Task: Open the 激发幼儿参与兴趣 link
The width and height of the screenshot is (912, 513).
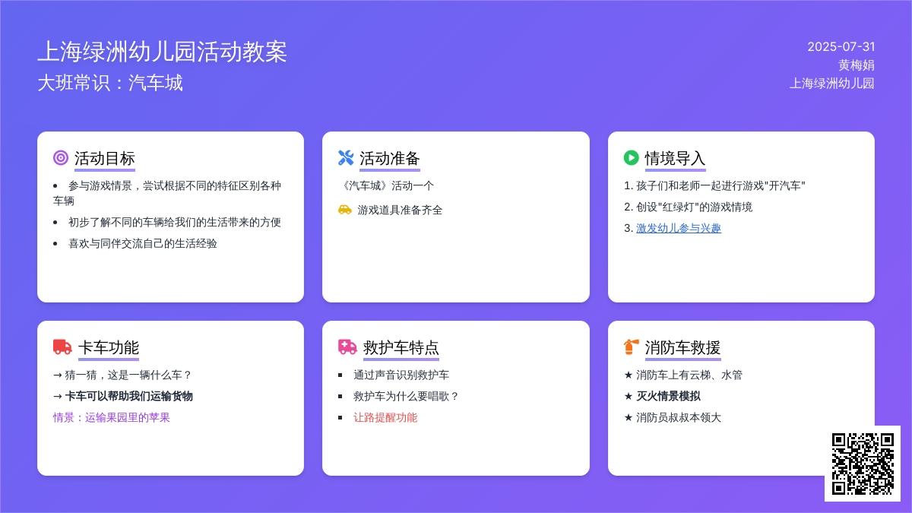Action: point(679,228)
